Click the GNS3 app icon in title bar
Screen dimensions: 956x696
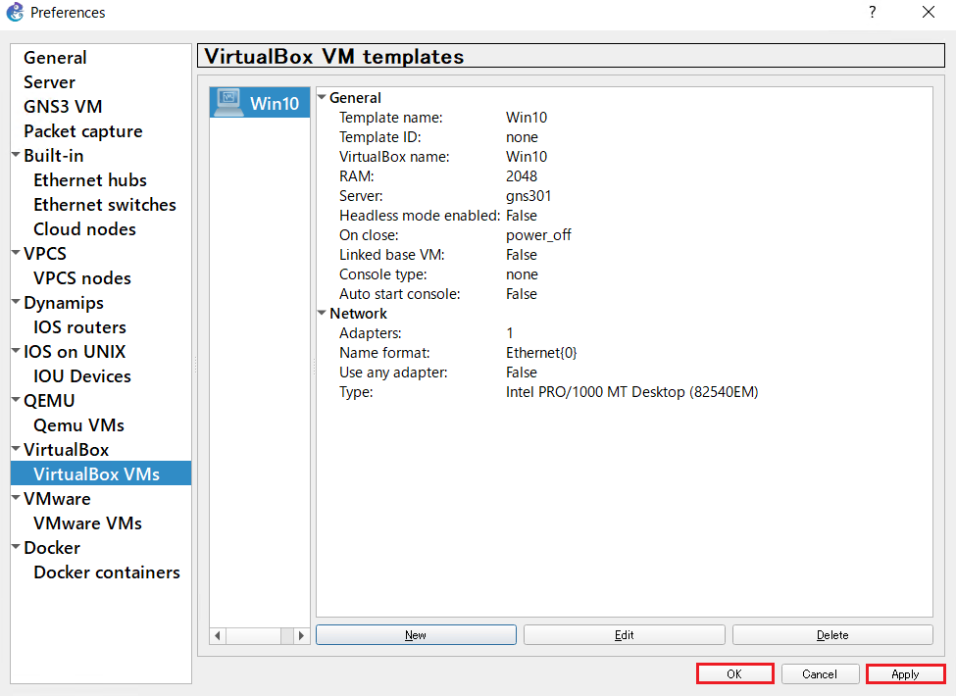point(15,12)
